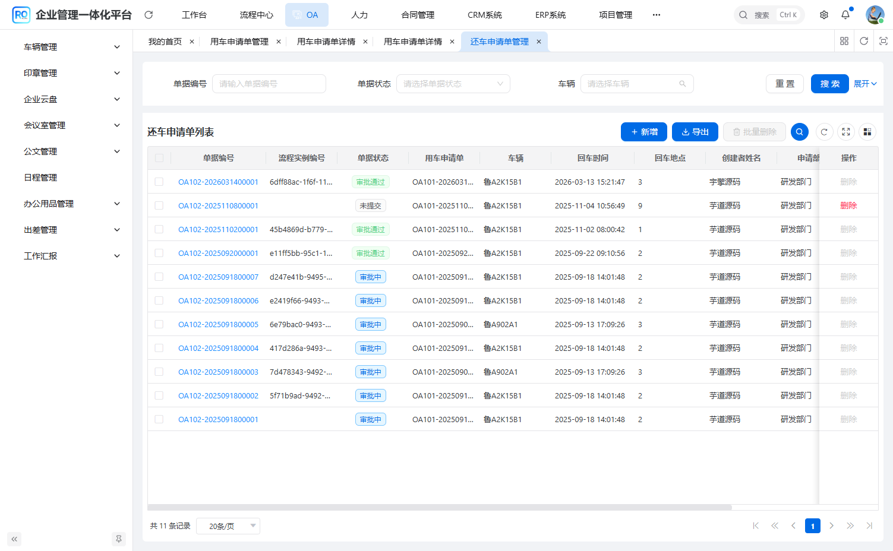The image size is (893, 551).
Task: Click the 车辆 selection field
Action: (637, 84)
